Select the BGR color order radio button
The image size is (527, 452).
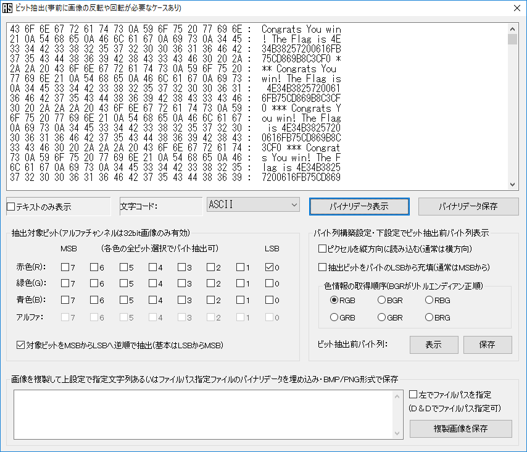pos(380,301)
